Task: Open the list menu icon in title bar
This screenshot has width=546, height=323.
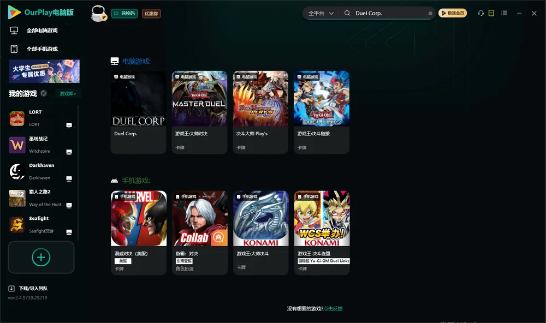Action: 504,13
